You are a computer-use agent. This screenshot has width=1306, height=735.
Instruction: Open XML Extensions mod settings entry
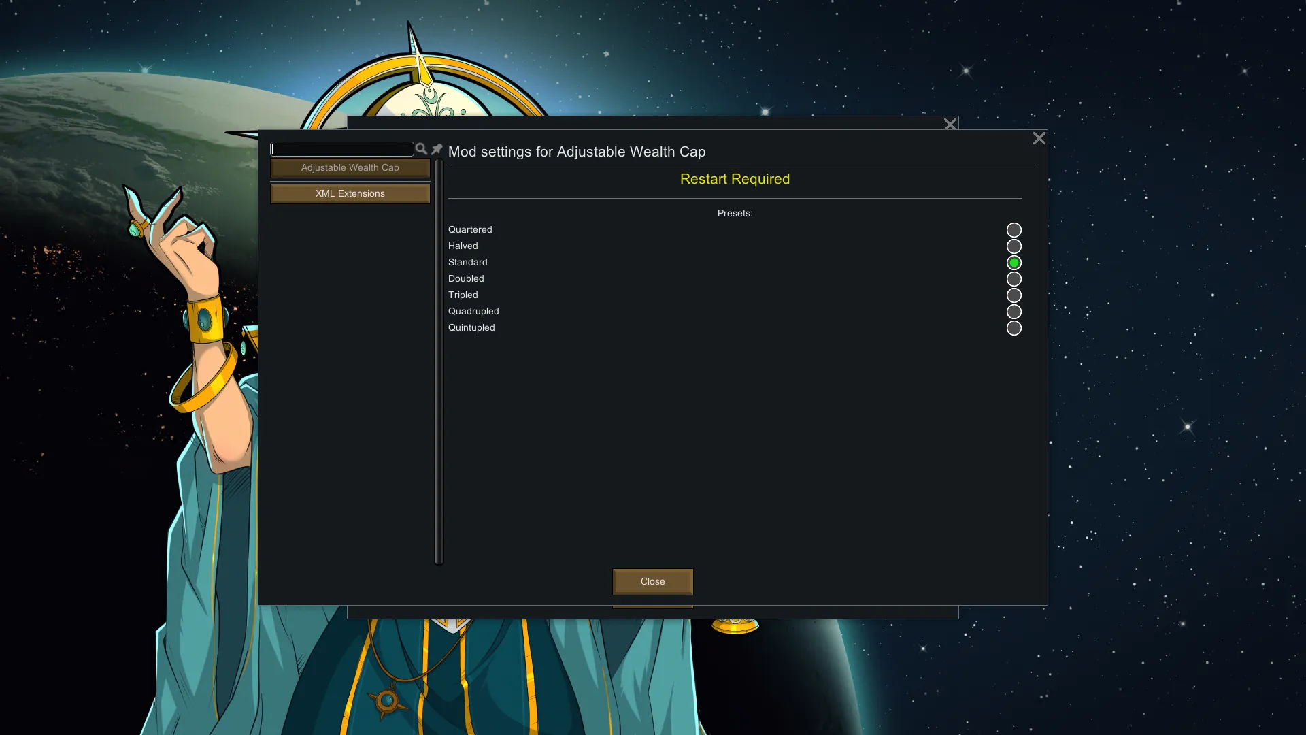(350, 194)
